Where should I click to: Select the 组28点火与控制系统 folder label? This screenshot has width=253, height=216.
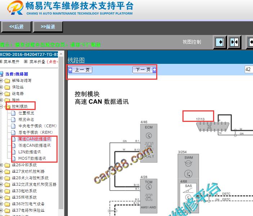pos(30,178)
